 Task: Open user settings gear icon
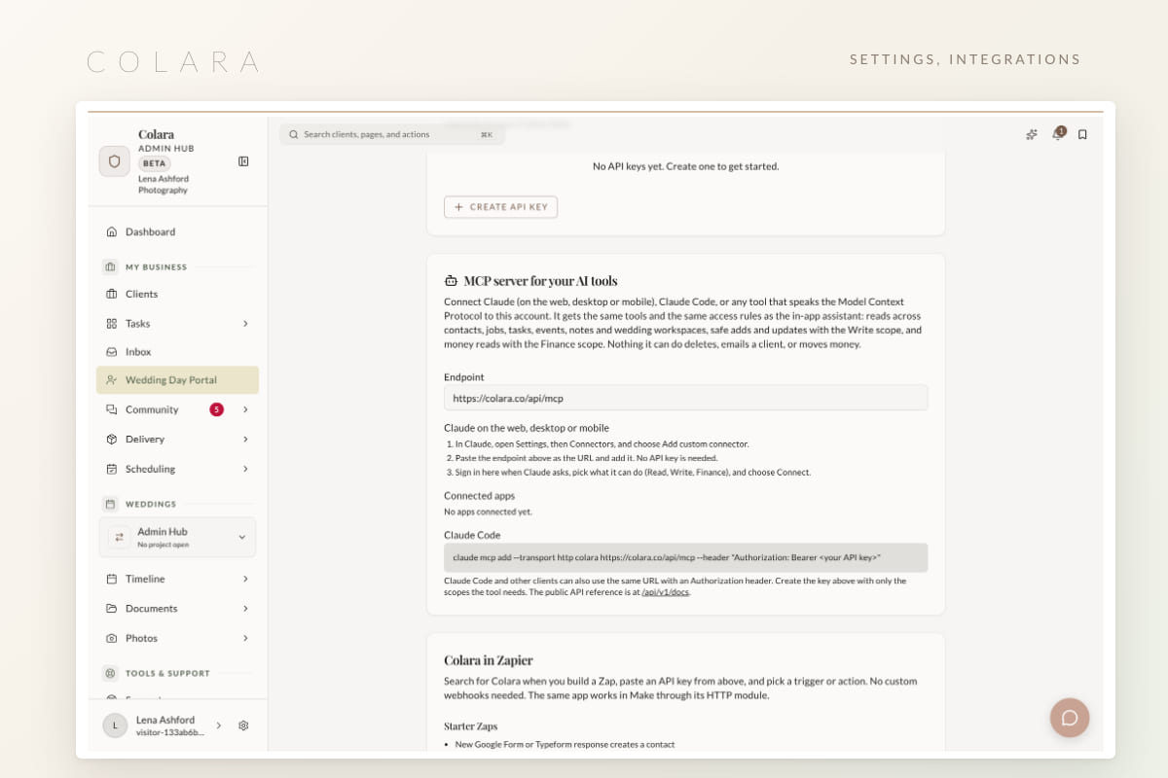pyautogui.click(x=243, y=725)
